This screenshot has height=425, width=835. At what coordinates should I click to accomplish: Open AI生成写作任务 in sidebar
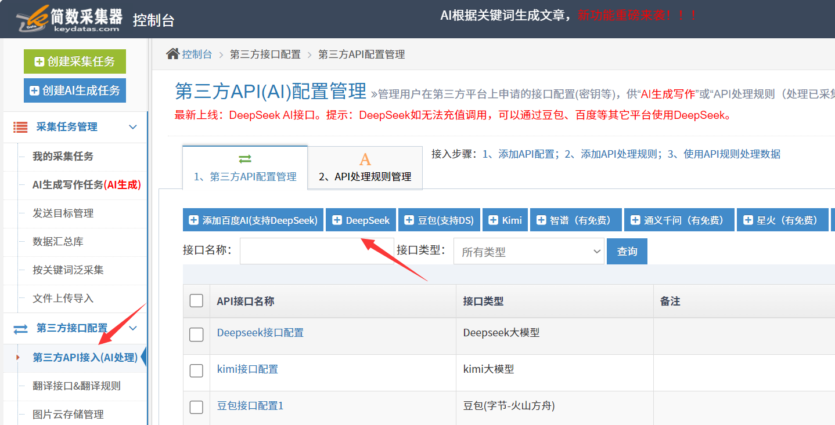click(x=87, y=185)
